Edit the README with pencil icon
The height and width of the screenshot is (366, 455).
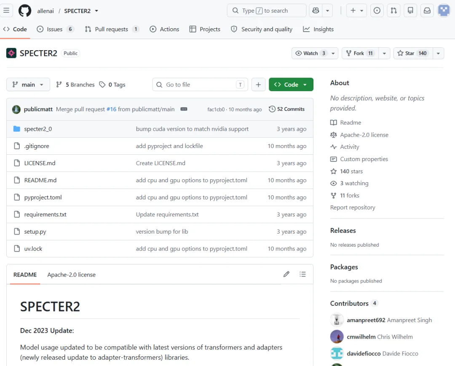point(286,274)
